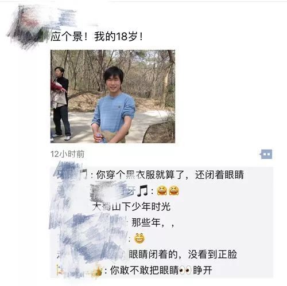Open the comment and like button
287x286 pixels.
click(x=266, y=154)
